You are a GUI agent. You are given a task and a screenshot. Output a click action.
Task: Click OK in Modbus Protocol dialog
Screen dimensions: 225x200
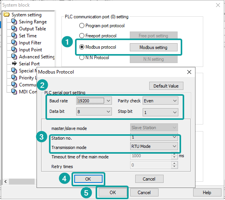click(88, 179)
